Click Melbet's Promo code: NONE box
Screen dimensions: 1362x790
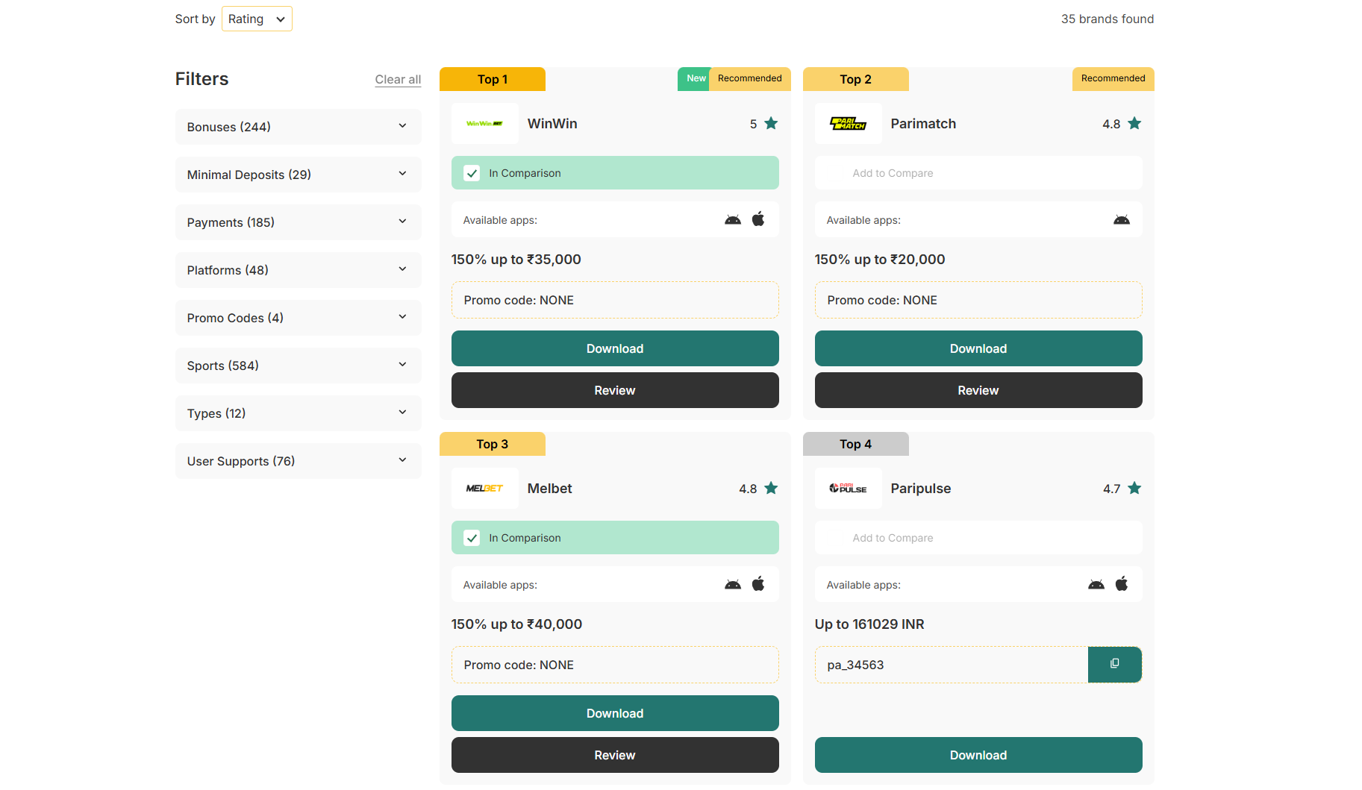click(x=615, y=665)
